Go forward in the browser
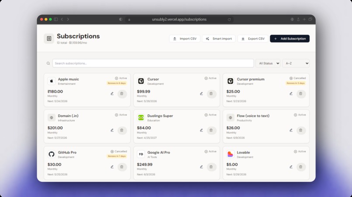The width and height of the screenshot is (352, 197). click(68, 19)
